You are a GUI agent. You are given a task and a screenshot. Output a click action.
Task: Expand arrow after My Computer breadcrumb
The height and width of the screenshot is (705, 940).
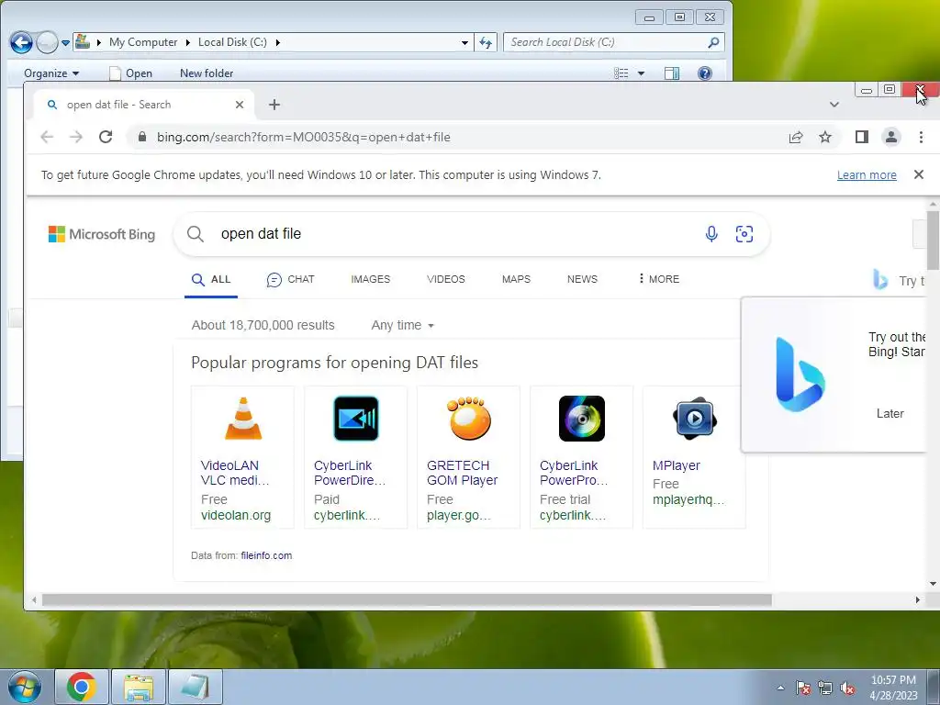(x=187, y=42)
